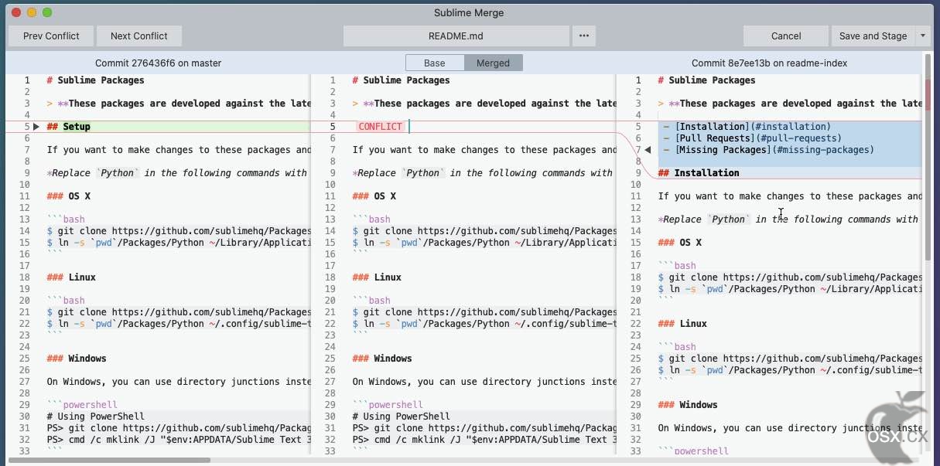Apply the left Setup change arrow
940x466 pixels.
coord(36,126)
